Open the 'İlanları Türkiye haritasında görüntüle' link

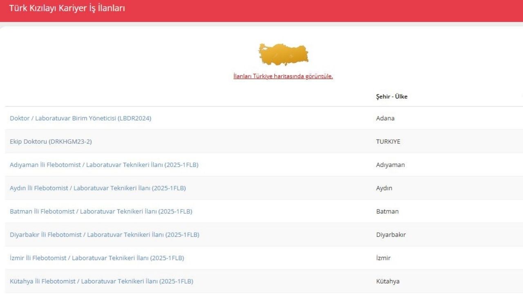(283, 76)
